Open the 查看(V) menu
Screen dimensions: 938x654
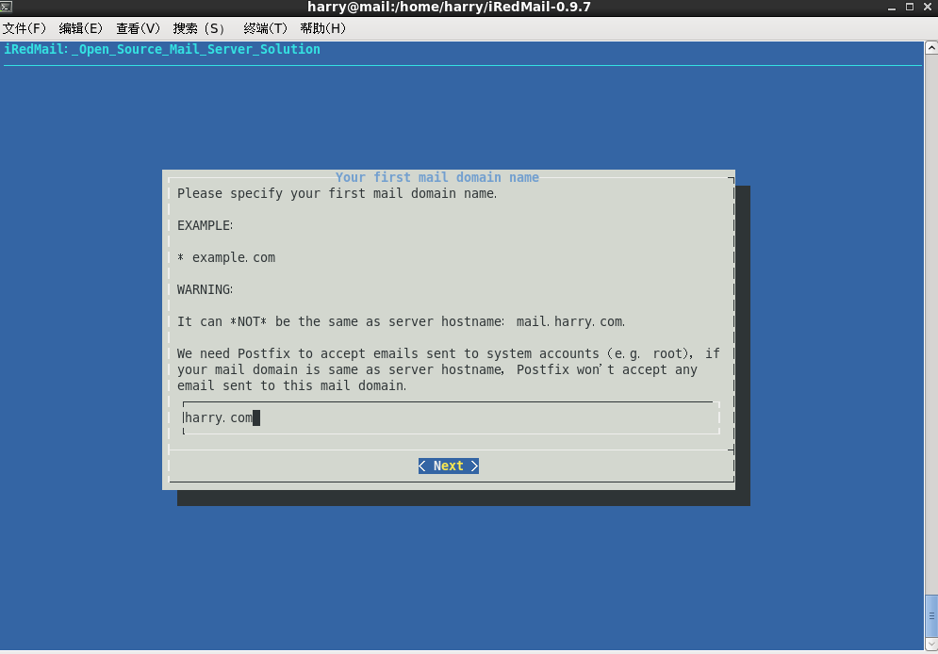(139, 28)
